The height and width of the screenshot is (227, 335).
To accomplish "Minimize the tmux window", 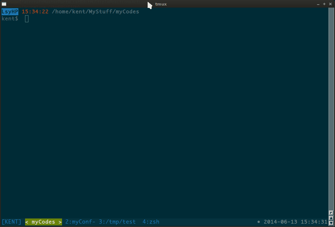I will coord(318,4).
